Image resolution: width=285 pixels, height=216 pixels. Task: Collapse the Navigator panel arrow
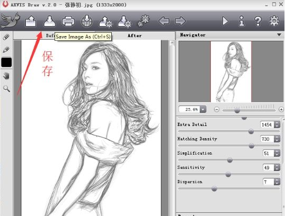coord(279,35)
